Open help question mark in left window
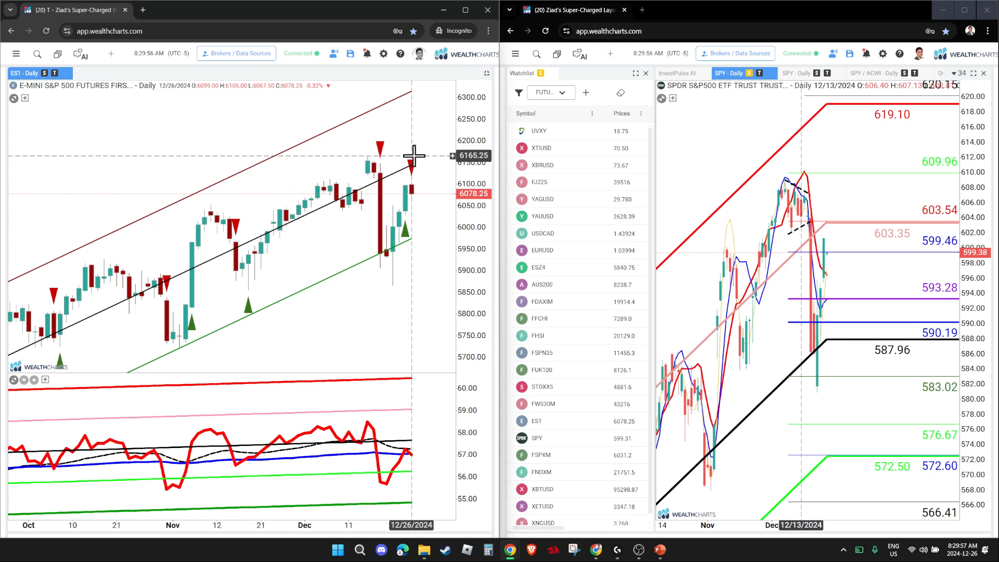Image resolution: width=999 pixels, height=562 pixels. pyautogui.click(x=400, y=54)
